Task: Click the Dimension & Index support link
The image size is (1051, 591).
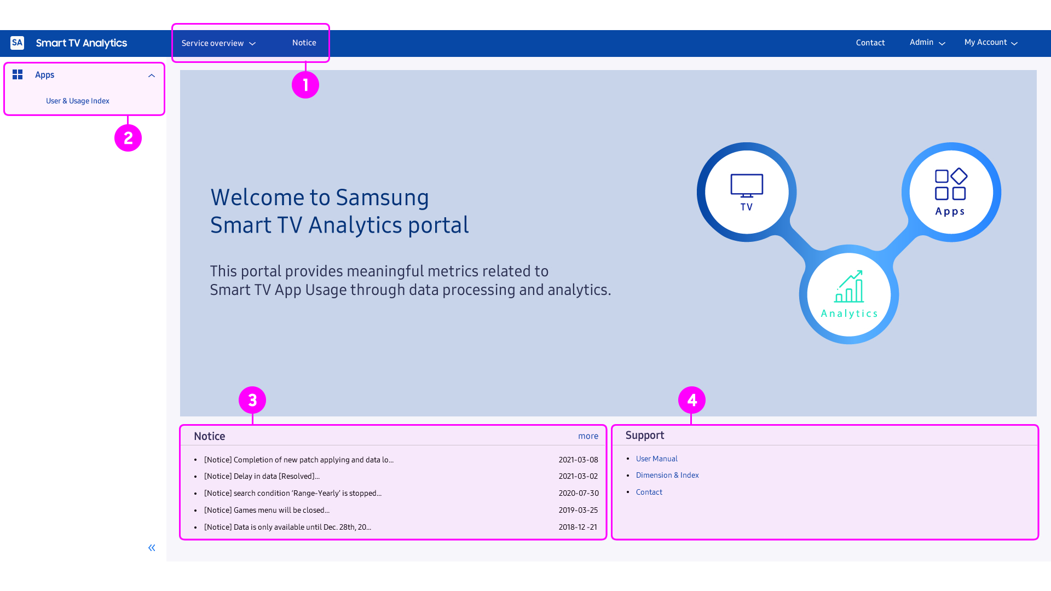Action: (x=667, y=475)
